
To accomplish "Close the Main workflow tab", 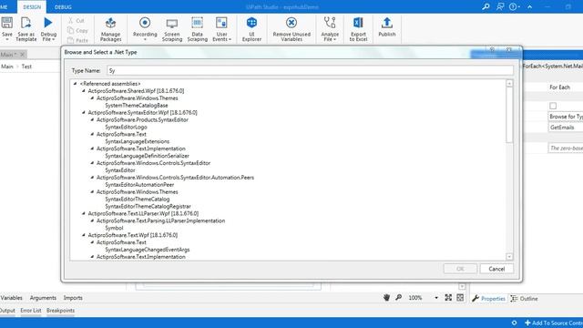I will [22, 55].
